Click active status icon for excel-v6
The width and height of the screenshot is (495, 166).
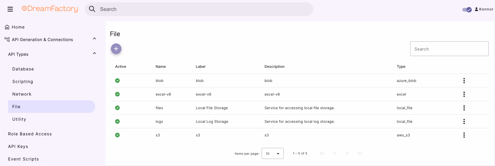pyautogui.click(x=117, y=94)
